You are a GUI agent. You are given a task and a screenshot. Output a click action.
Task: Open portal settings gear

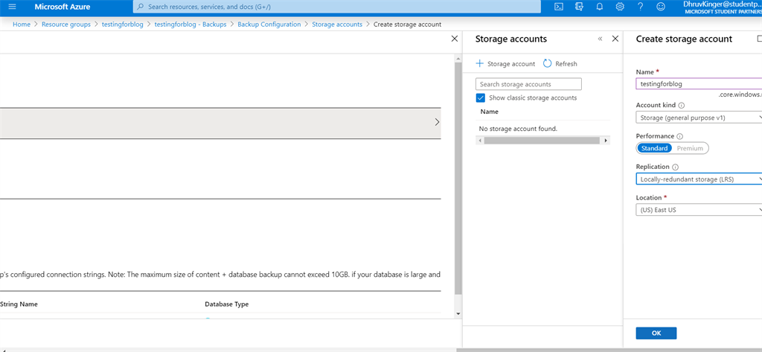620,7
